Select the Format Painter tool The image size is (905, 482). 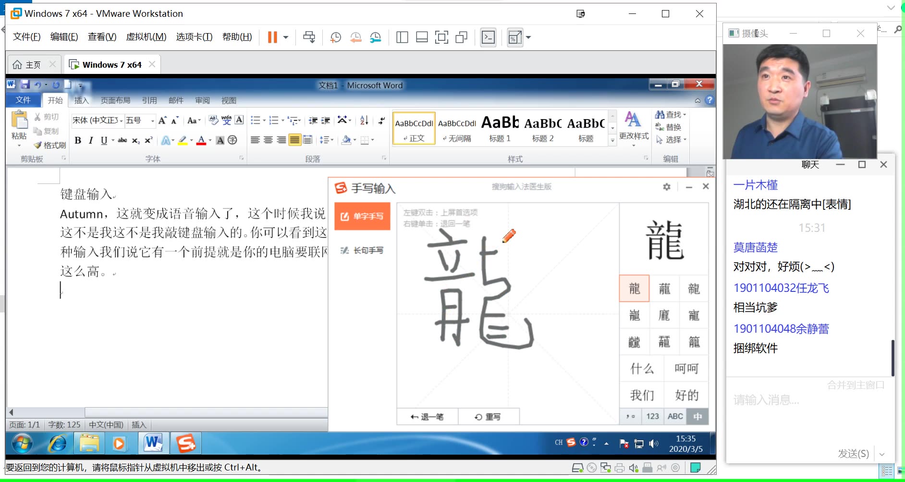(49, 145)
